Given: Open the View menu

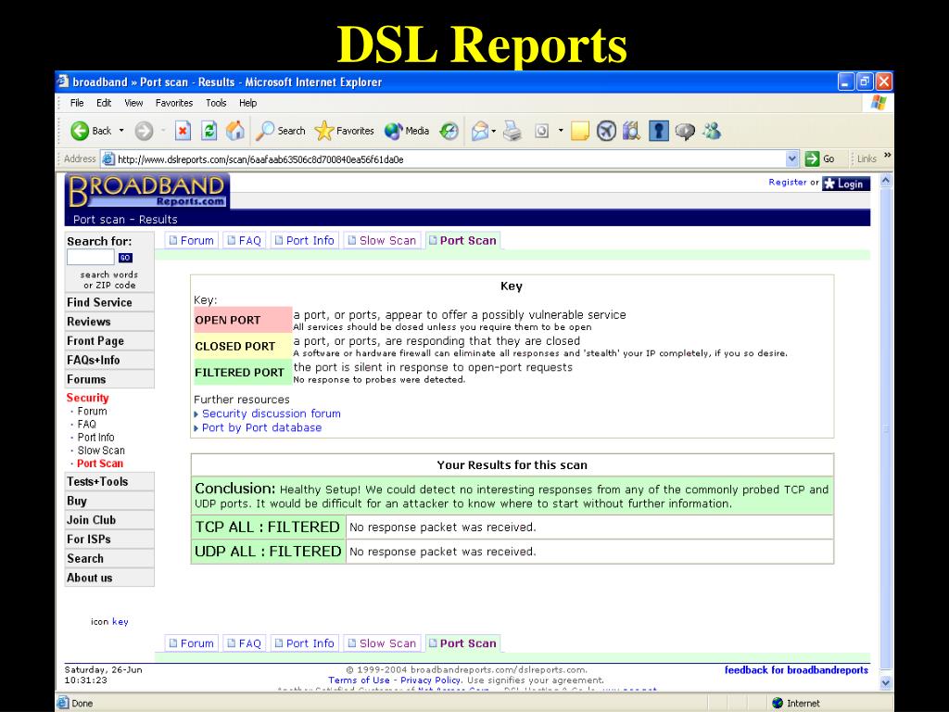Looking at the screenshot, I should [x=133, y=103].
